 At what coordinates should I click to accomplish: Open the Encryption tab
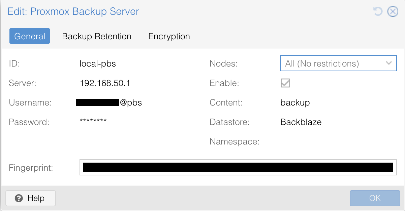point(169,36)
